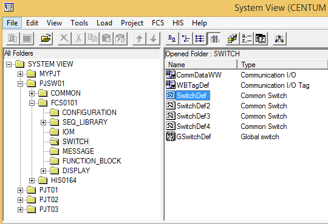Click the Cut scissors toolbar icon
Viewport: 328px width, 224px height.
point(78,39)
